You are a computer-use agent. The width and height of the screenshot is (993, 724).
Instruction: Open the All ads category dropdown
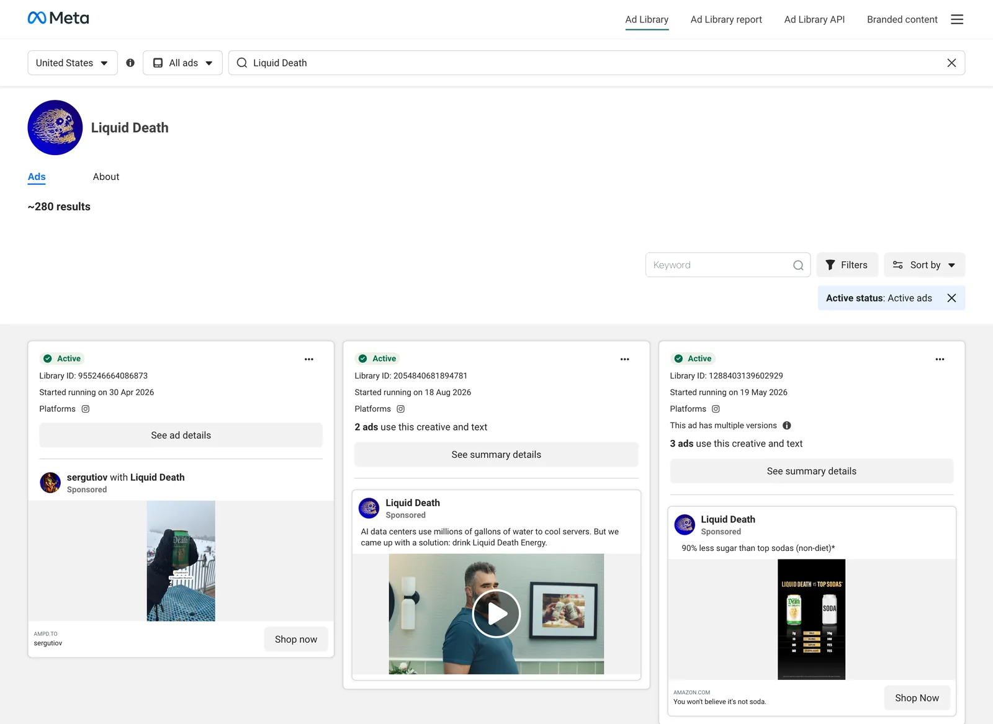click(182, 63)
